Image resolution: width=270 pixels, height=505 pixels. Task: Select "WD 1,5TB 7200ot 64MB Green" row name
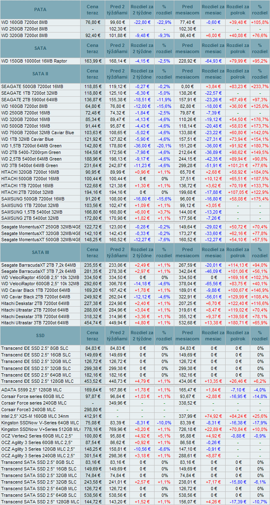tap(31, 146)
